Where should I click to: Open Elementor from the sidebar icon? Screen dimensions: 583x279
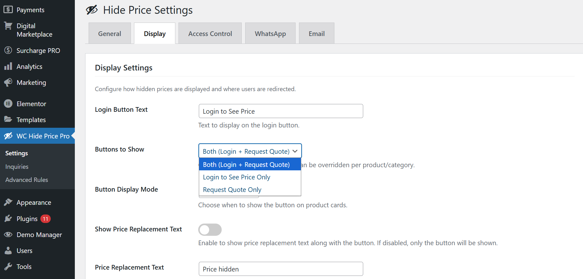(8, 104)
